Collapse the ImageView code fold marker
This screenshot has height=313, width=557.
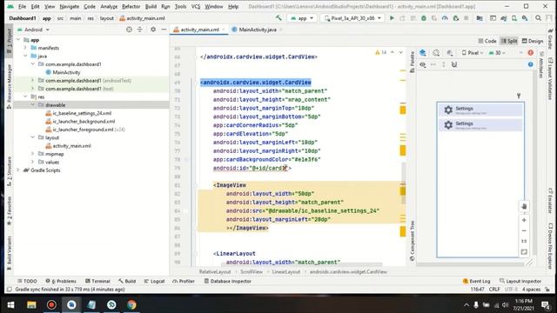pyautogui.click(x=195, y=185)
